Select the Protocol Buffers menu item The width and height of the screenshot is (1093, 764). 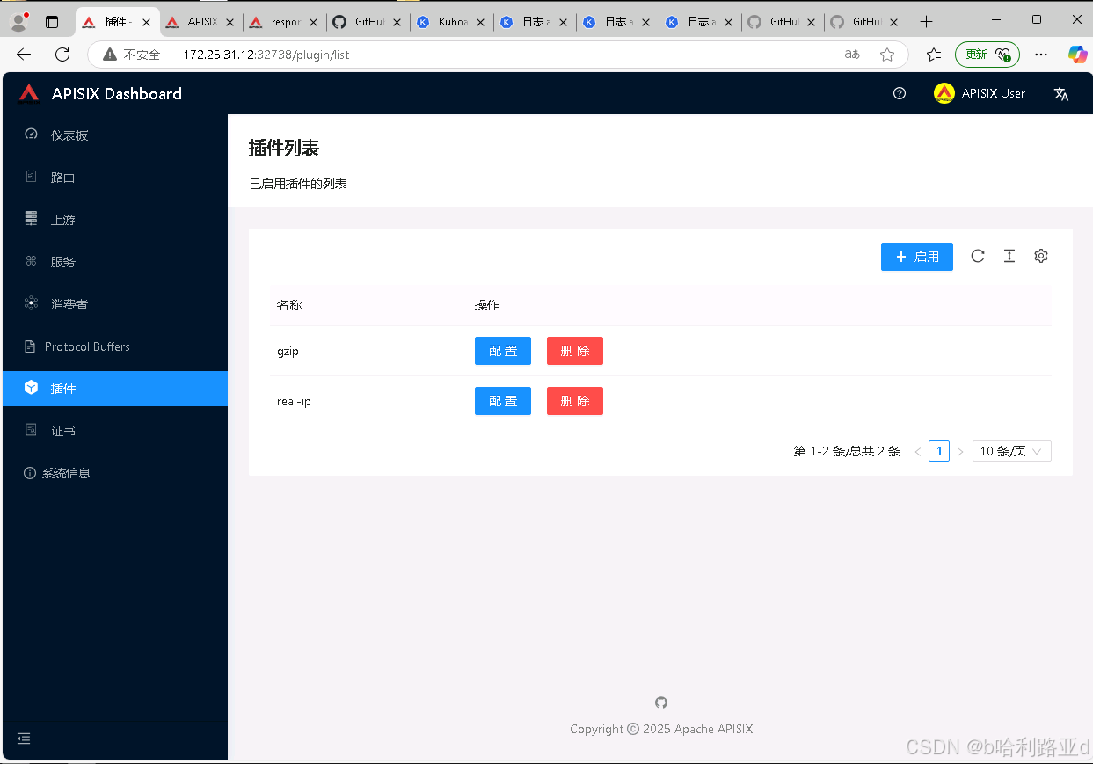pos(115,346)
